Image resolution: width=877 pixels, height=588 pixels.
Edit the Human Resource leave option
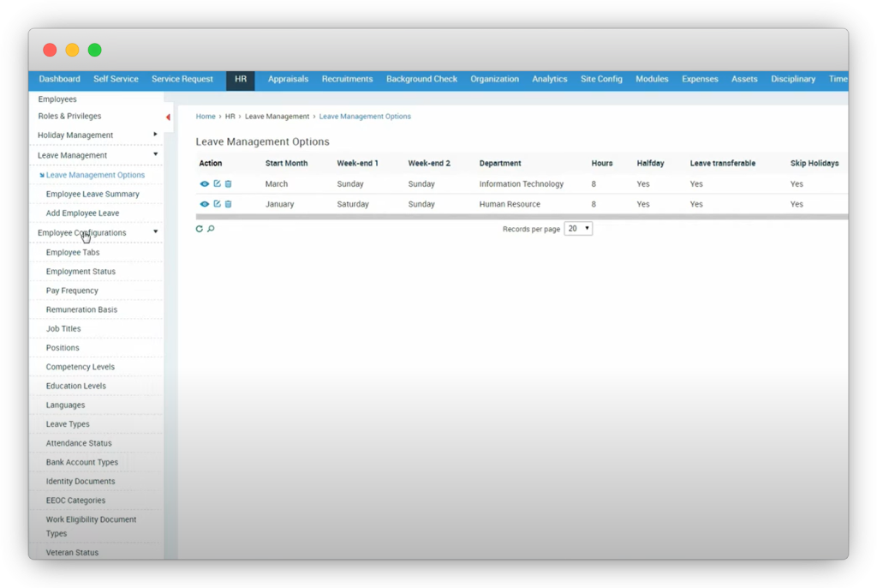(217, 204)
